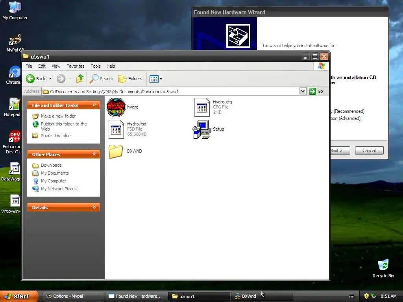
Task: Open the Recycle Bin on desktop
Action: pyautogui.click(x=383, y=269)
